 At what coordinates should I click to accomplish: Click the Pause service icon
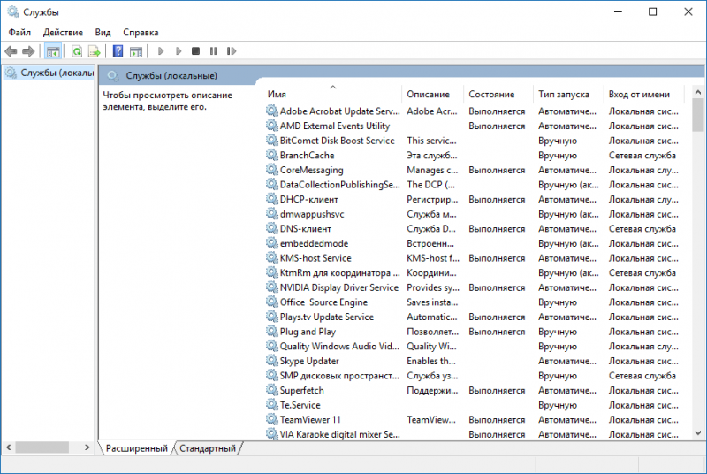click(213, 51)
